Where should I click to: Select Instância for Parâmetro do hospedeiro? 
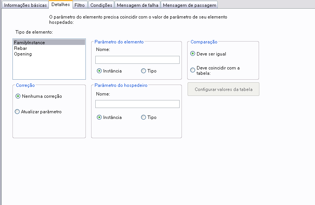99,117
